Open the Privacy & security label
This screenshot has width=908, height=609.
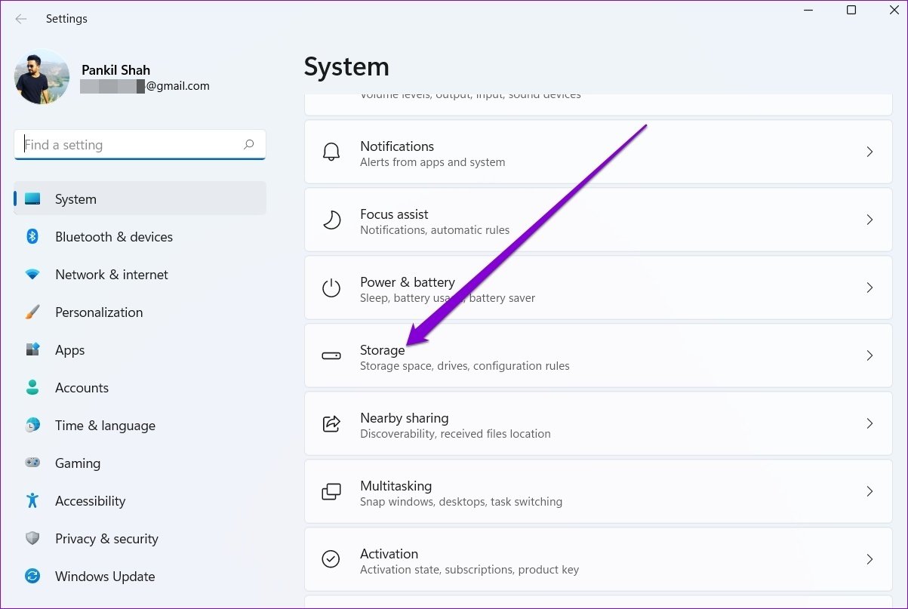pyautogui.click(x=106, y=539)
